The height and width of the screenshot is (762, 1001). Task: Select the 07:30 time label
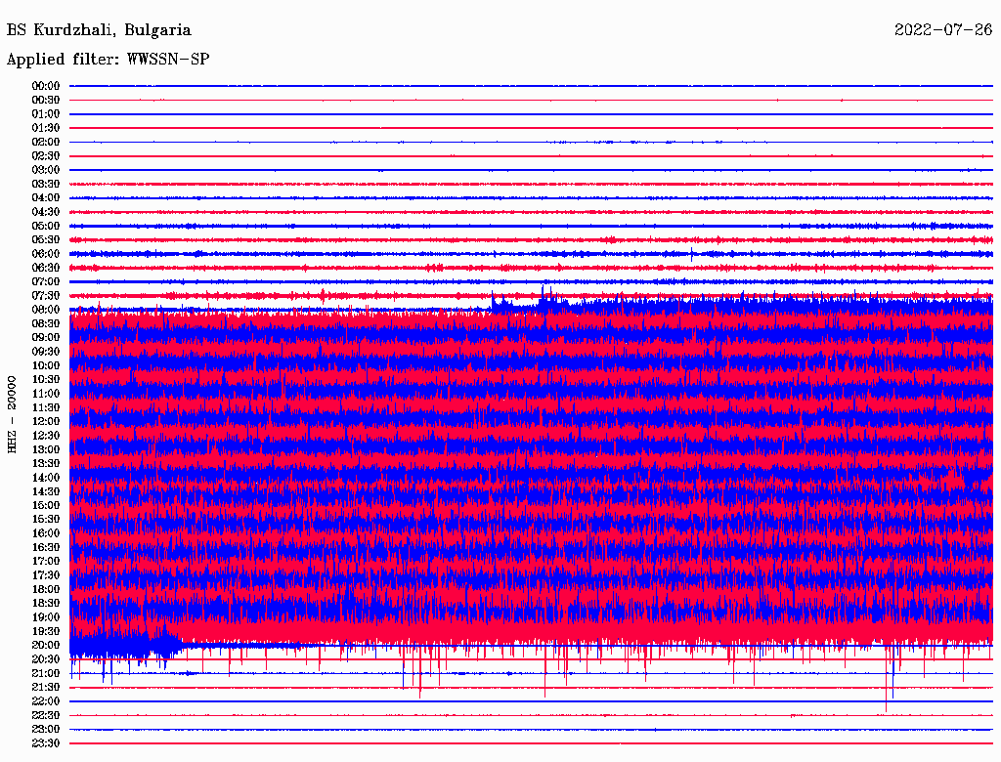[x=46, y=296]
